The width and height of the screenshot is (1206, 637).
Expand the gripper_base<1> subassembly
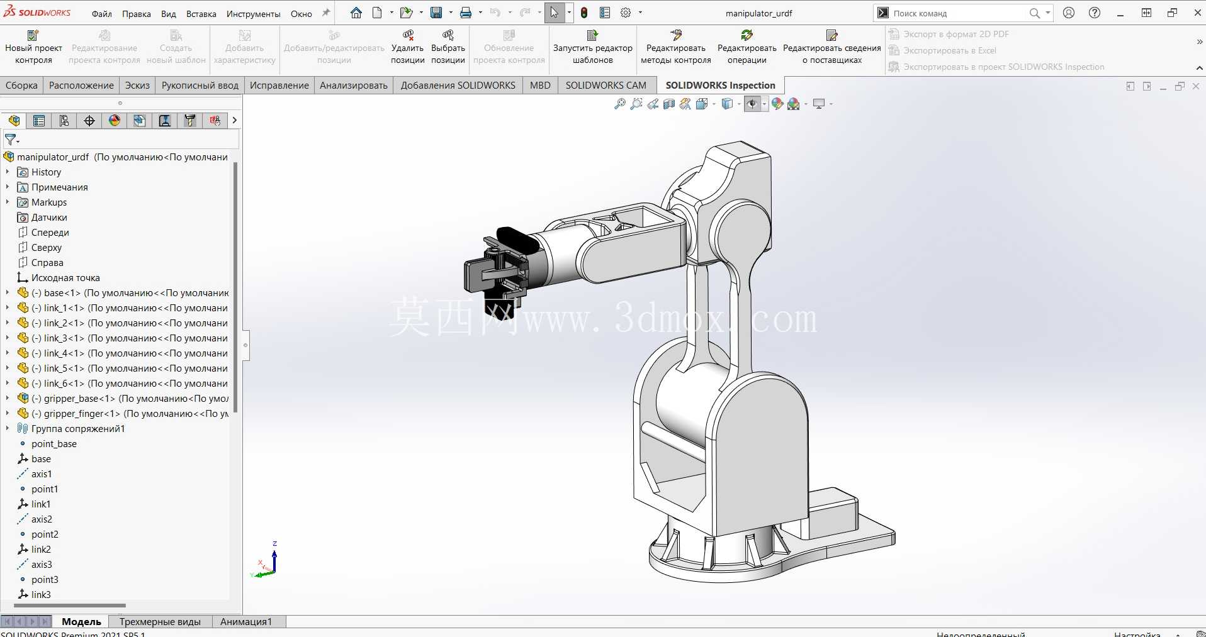pyautogui.click(x=8, y=398)
